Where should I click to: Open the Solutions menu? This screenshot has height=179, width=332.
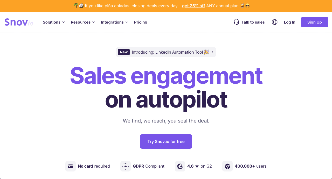point(54,22)
